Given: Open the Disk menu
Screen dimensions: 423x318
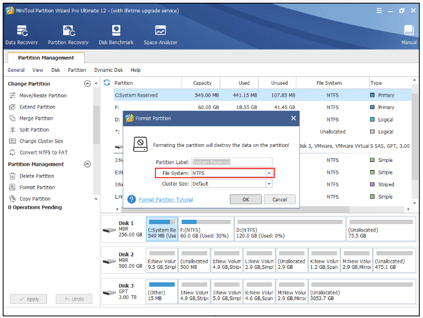Looking at the screenshot, I should click(x=56, y=70).
